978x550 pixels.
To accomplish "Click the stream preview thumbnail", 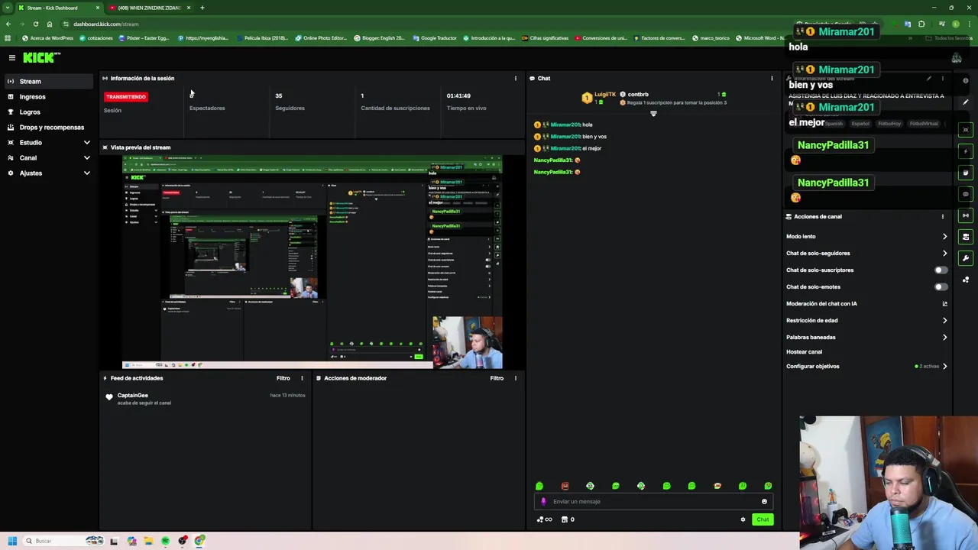I will click(313, 262).
